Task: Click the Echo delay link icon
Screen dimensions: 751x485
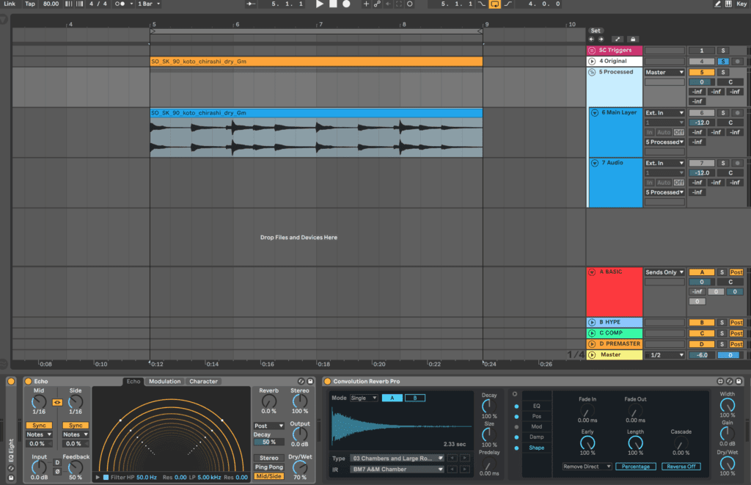Action: point(57,402)
